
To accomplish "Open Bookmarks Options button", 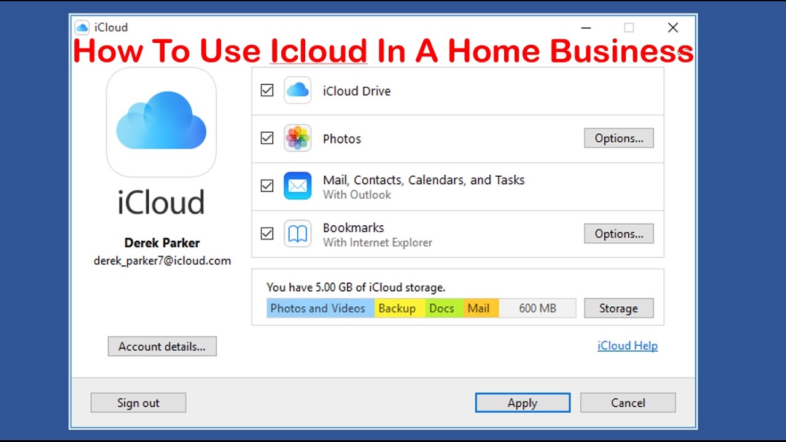I will pyautogui.click(x=619, y=234).
